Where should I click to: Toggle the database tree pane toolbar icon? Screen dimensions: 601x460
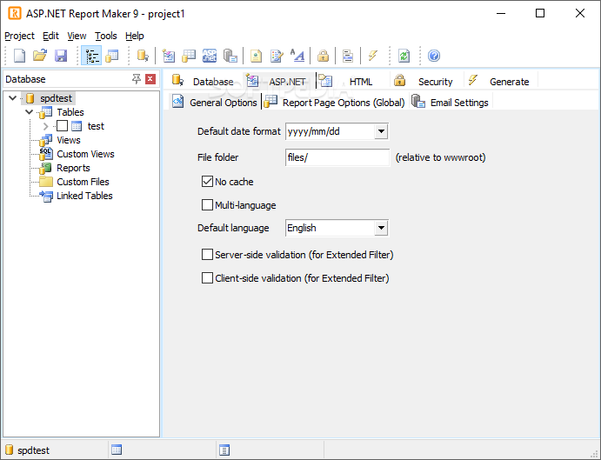click(91, 56)
